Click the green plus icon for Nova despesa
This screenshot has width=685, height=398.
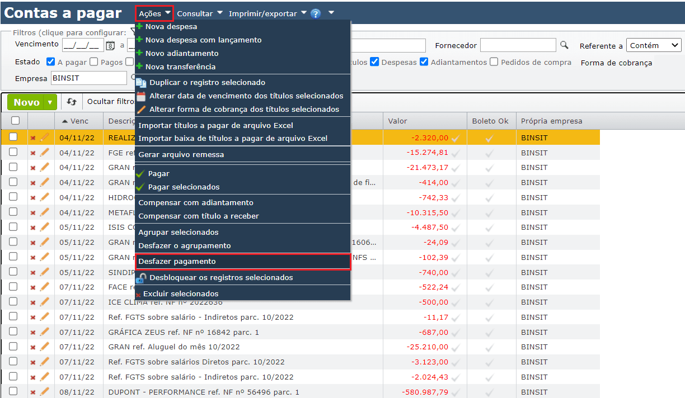pos(139,26)
